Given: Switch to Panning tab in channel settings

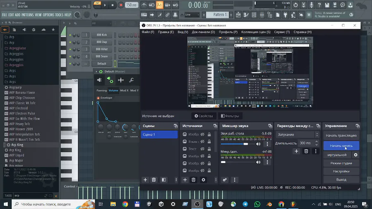Looking at the screenshot, I should [102, 90].
